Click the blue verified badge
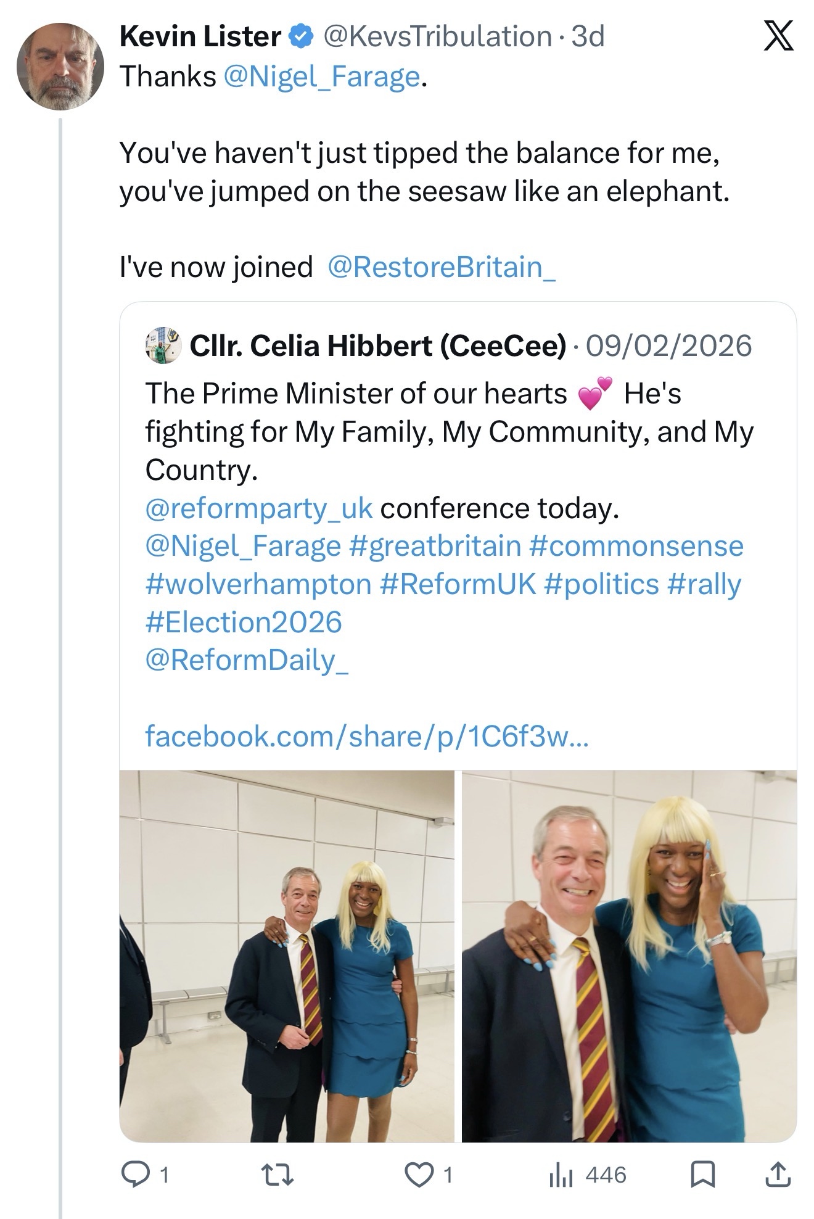Image resolution: width=814 pixels, height=1219 pixels. tap(302, 37)
